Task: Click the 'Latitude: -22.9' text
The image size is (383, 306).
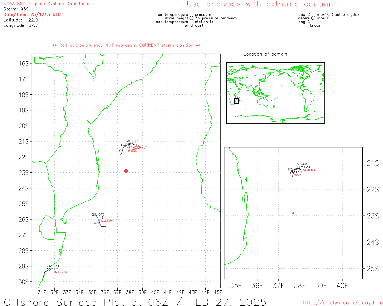Action: coord(21,20)
